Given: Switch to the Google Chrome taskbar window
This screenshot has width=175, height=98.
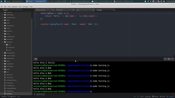Looking at the screenshot, I should coord(124,1).
